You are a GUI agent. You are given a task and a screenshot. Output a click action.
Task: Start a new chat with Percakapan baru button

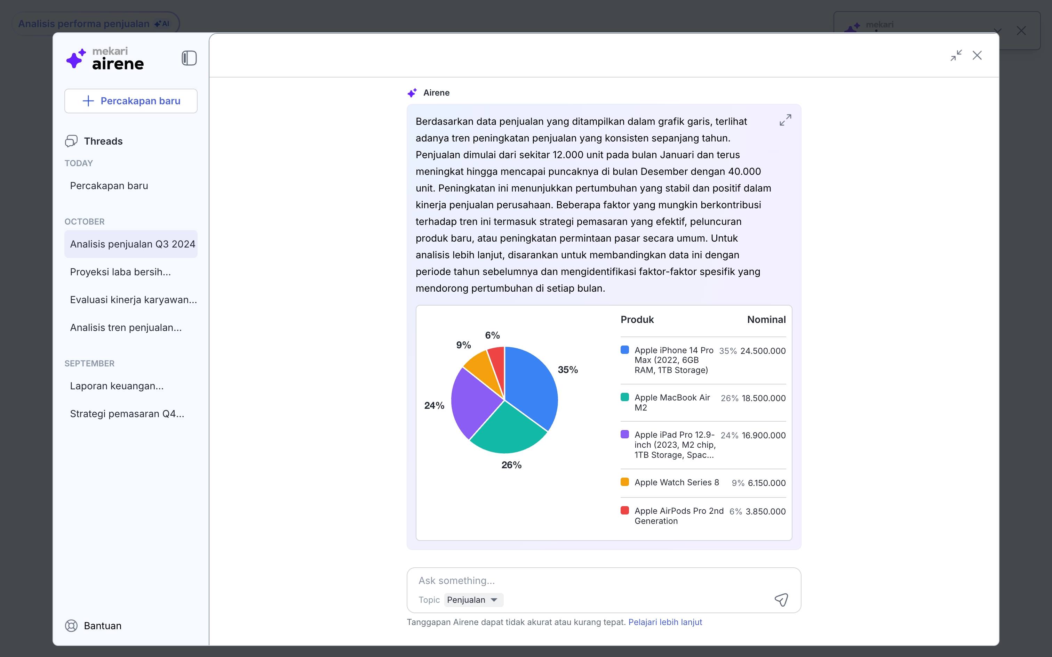(x=131, y=101)
